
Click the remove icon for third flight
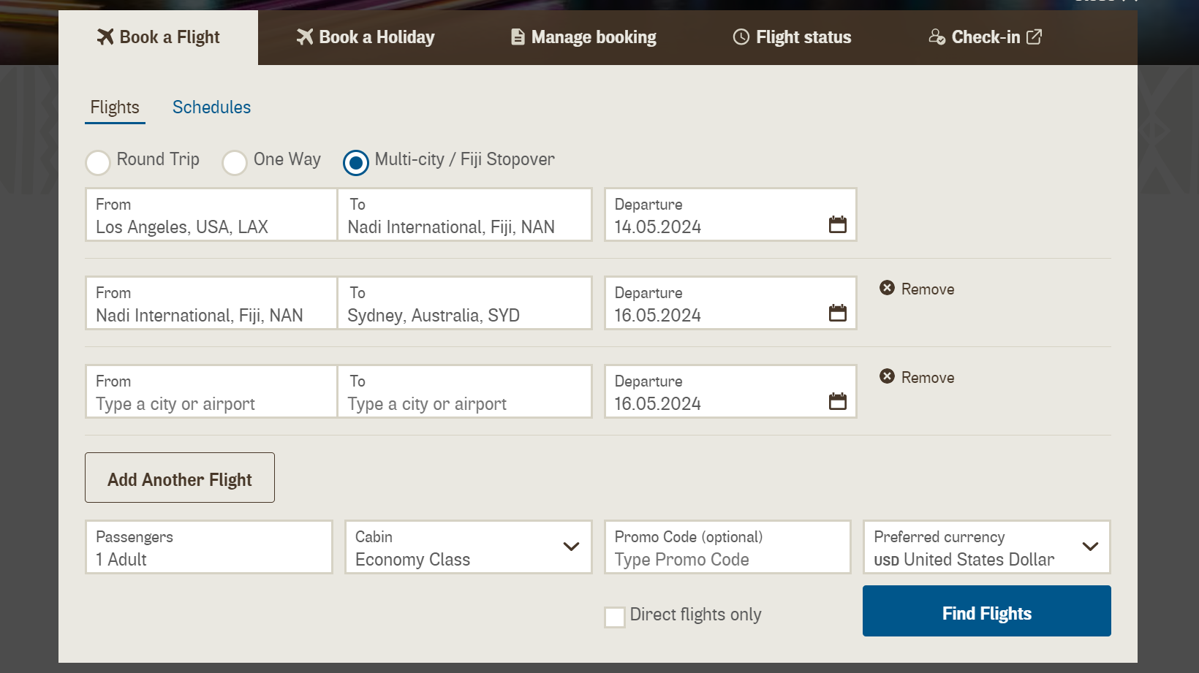(887, 376)
